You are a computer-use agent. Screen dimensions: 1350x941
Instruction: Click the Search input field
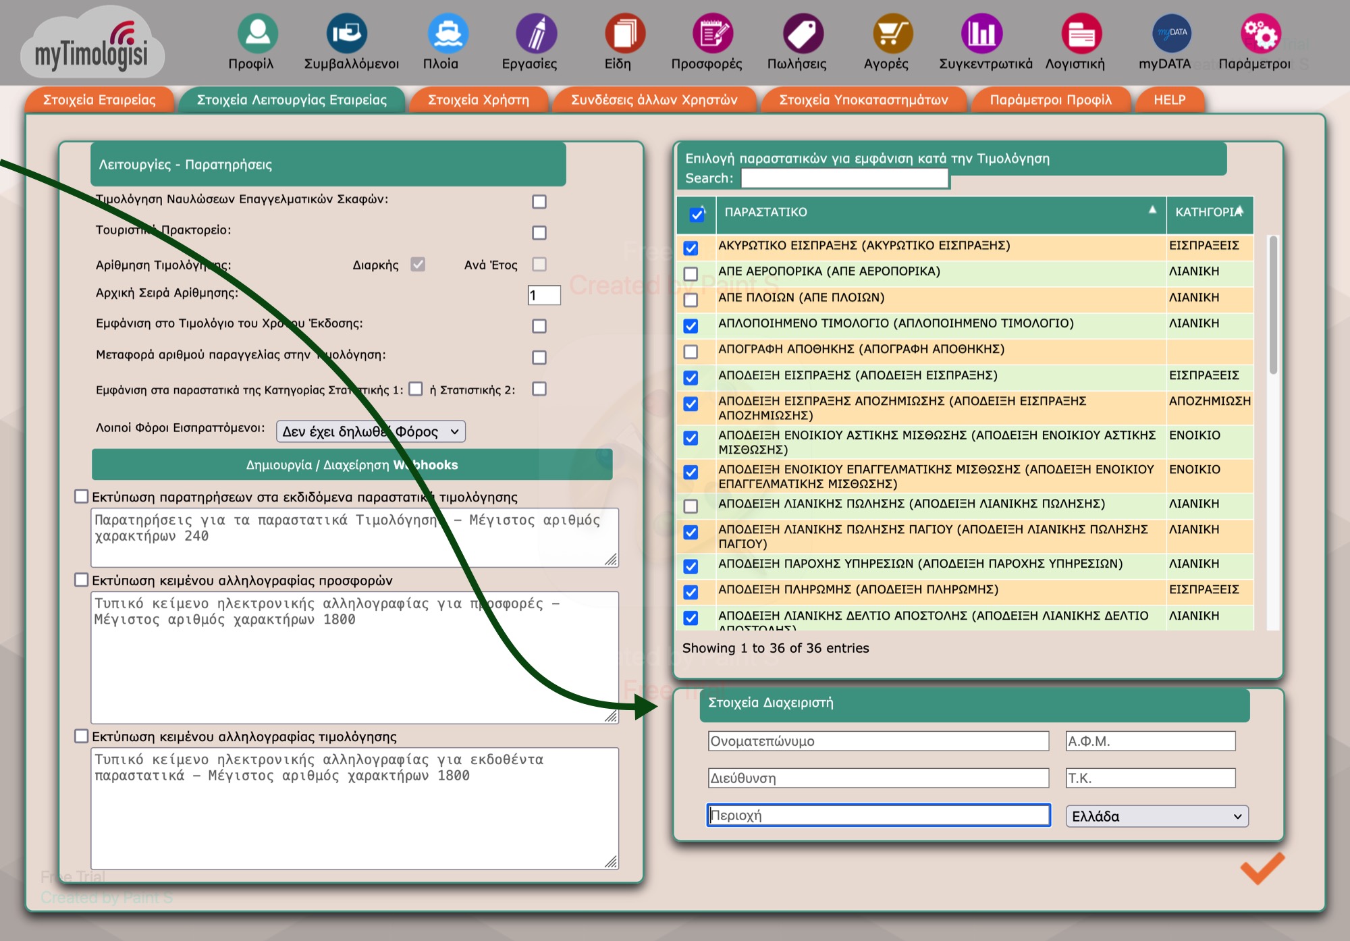coord(844,178)
